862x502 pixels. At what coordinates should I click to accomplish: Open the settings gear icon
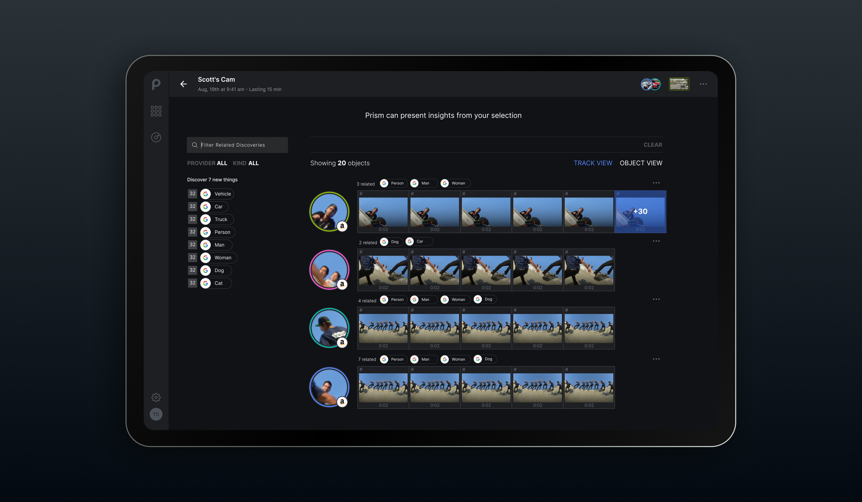(x=156, y=397)
